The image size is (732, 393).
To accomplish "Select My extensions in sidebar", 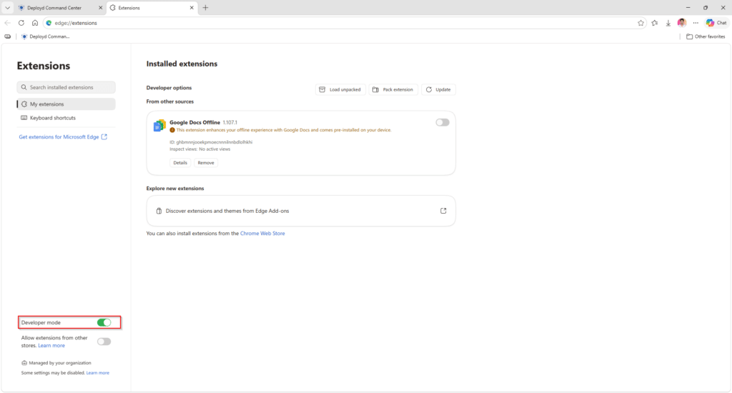I will tap(66, 104).
